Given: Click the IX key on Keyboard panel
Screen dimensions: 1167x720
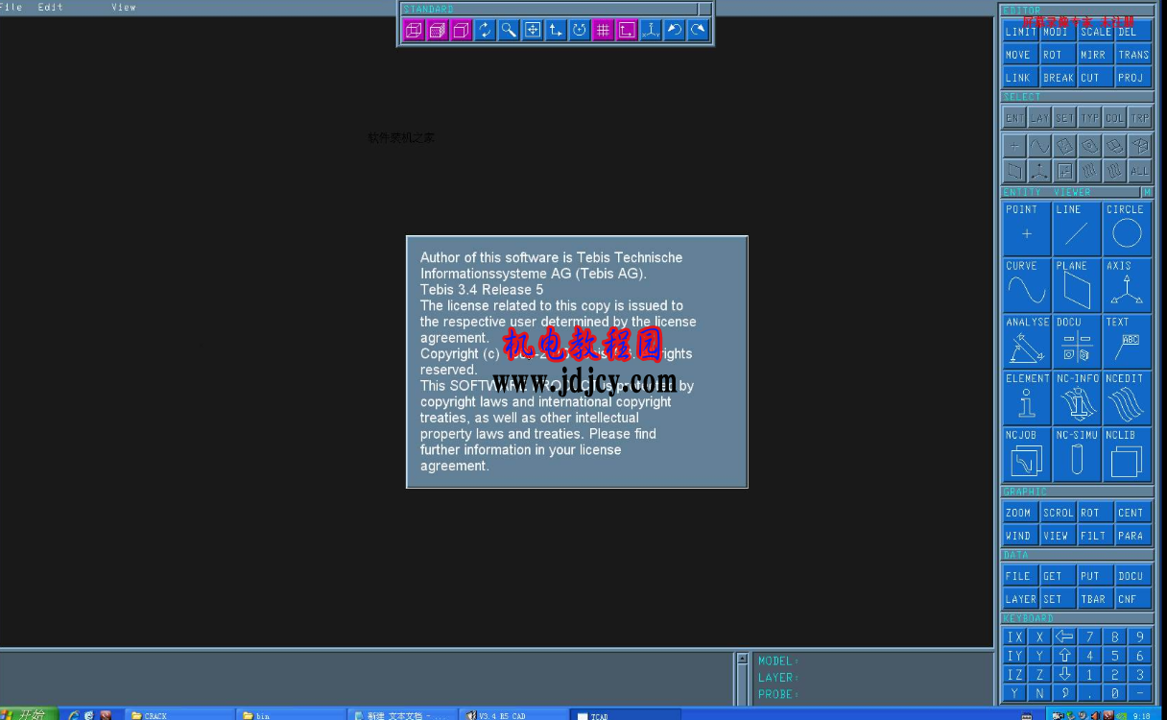Looking at the screenshot, I should [x=1014, y=636].
